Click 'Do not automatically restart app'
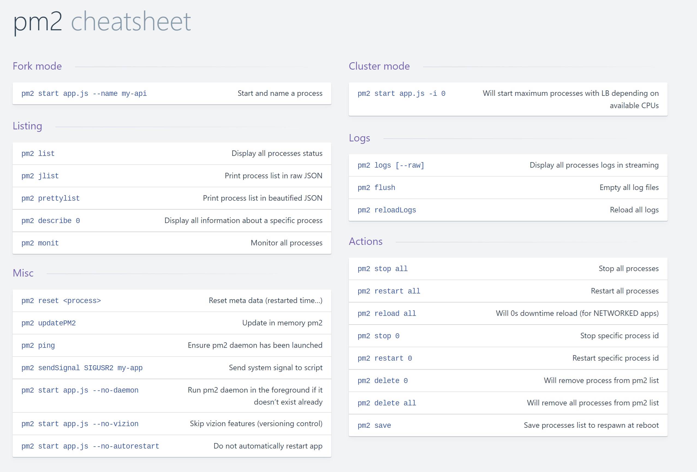697x472 pixels. pyautogui.click(x=268, y=446)
